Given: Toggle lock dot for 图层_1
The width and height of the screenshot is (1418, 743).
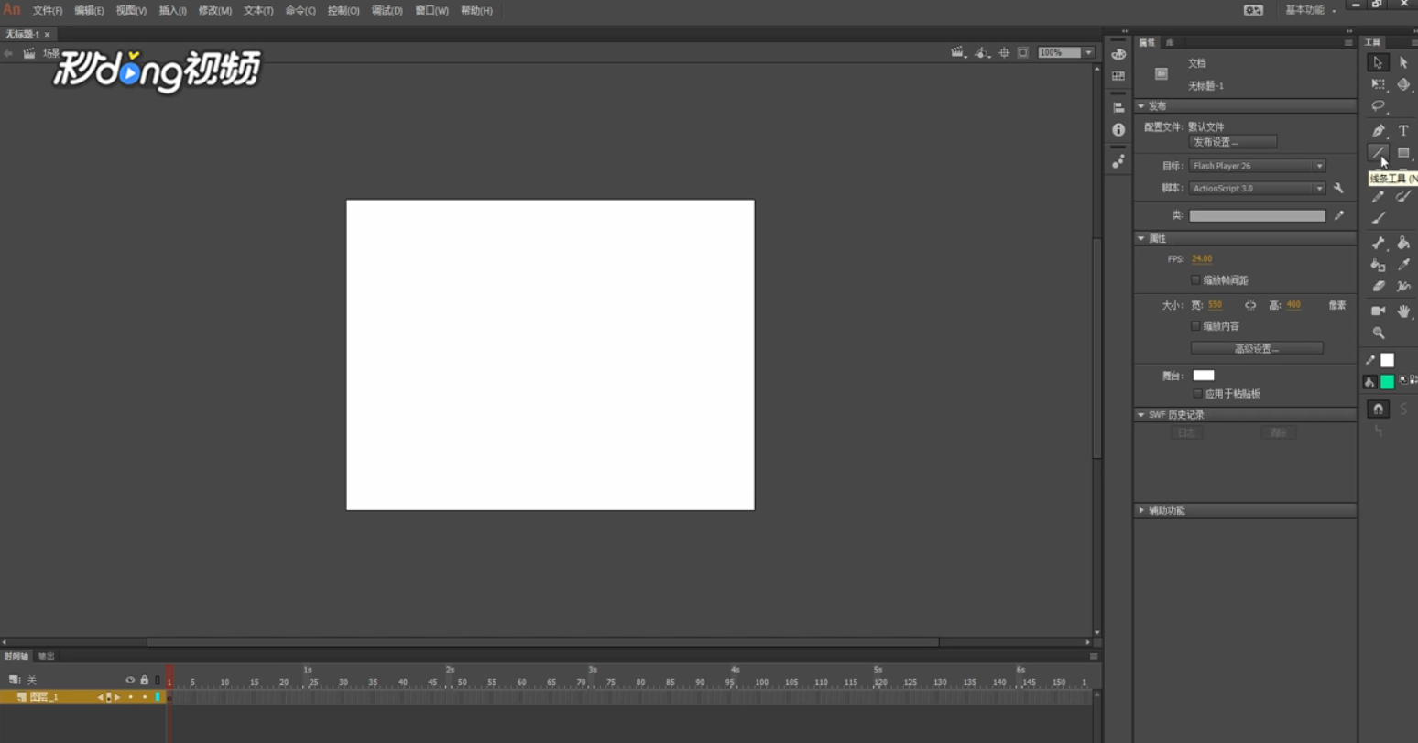Looking at the screenshot, I should tap(144, 697).
